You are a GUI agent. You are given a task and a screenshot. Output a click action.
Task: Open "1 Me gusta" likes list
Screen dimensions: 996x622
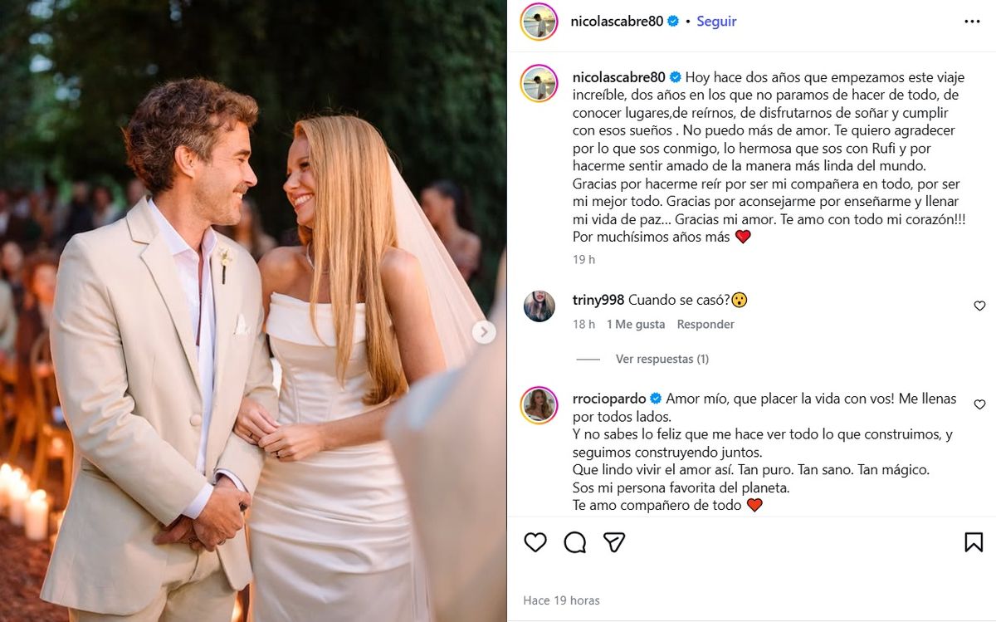(636, 325)
